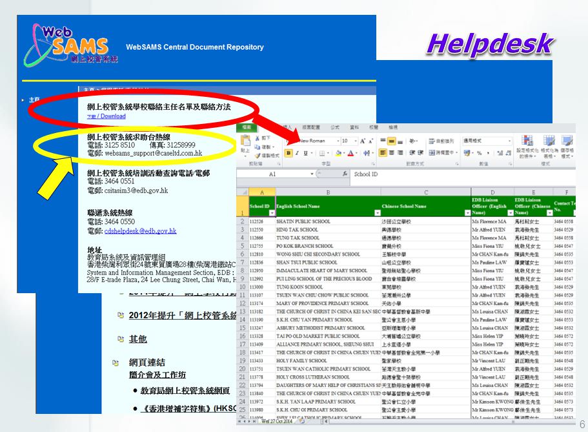Viewport: 588px width, 432px height.
Task: Open the font size 10 dropdown
Action: (356, 141)
